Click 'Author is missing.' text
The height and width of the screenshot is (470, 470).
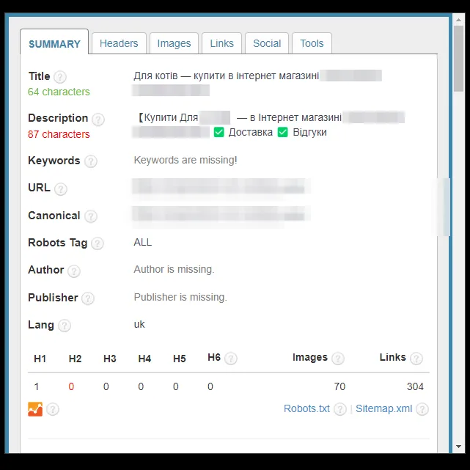[174, 269]
